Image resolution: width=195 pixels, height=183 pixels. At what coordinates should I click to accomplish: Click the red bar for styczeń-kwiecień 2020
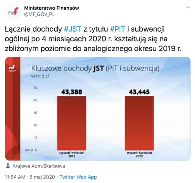(x=139, y=123)
